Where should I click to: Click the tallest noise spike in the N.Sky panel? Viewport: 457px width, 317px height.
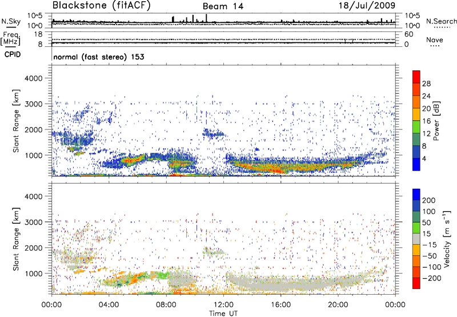click(x=206, y=18)
